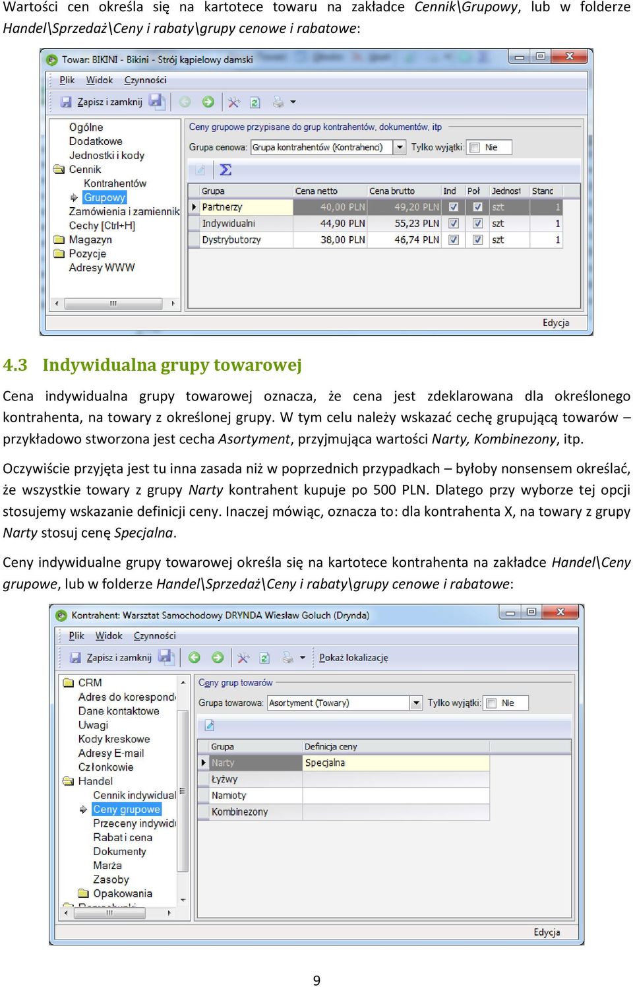Click Zapisz i zamknij in Towar window
Viewport: 633px width, 987px height.
(x=102, y=102)
